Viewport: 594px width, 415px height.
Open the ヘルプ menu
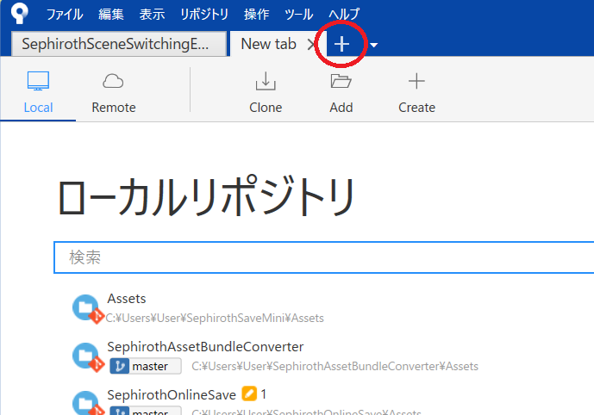point(344,15)
